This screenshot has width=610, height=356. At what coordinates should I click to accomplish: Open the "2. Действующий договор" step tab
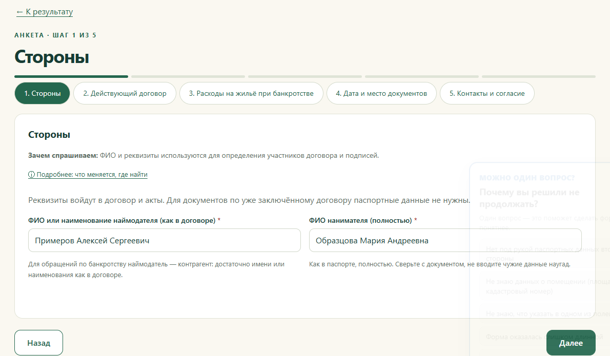[125, 93]
